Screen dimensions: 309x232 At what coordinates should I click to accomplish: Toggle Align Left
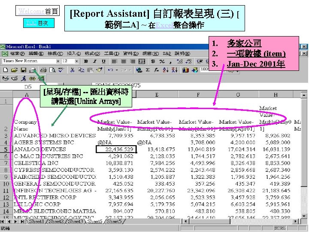click(114, 61)
